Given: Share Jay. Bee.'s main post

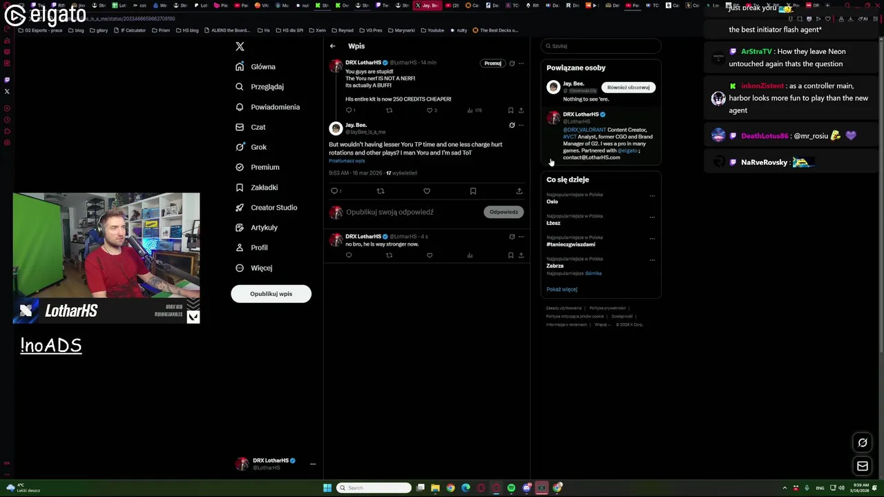Looking at the screenshot, I should 519,191.
